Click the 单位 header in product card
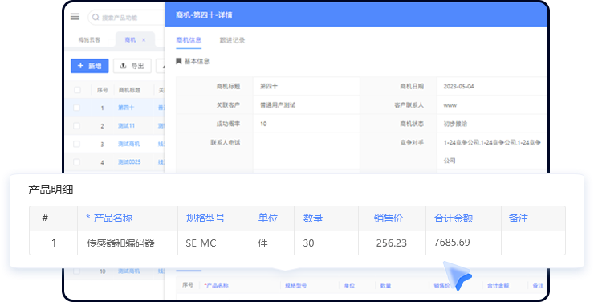The image size is (594, 302). coord(268,218)
